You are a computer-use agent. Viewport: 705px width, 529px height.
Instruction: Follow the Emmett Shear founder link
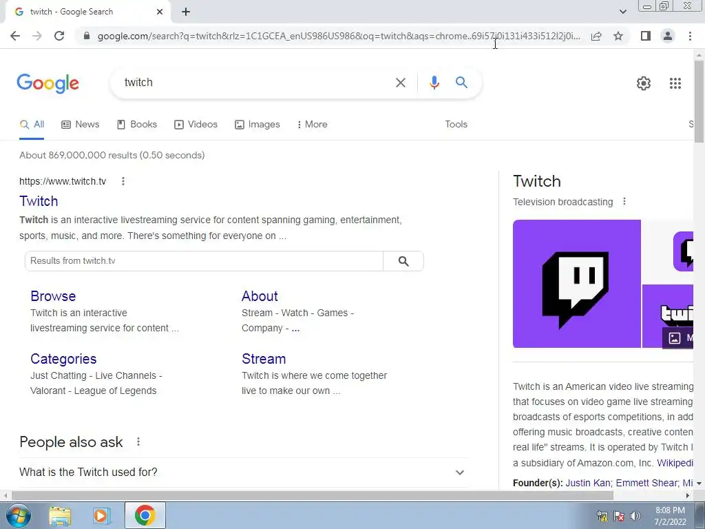point(647,483)
